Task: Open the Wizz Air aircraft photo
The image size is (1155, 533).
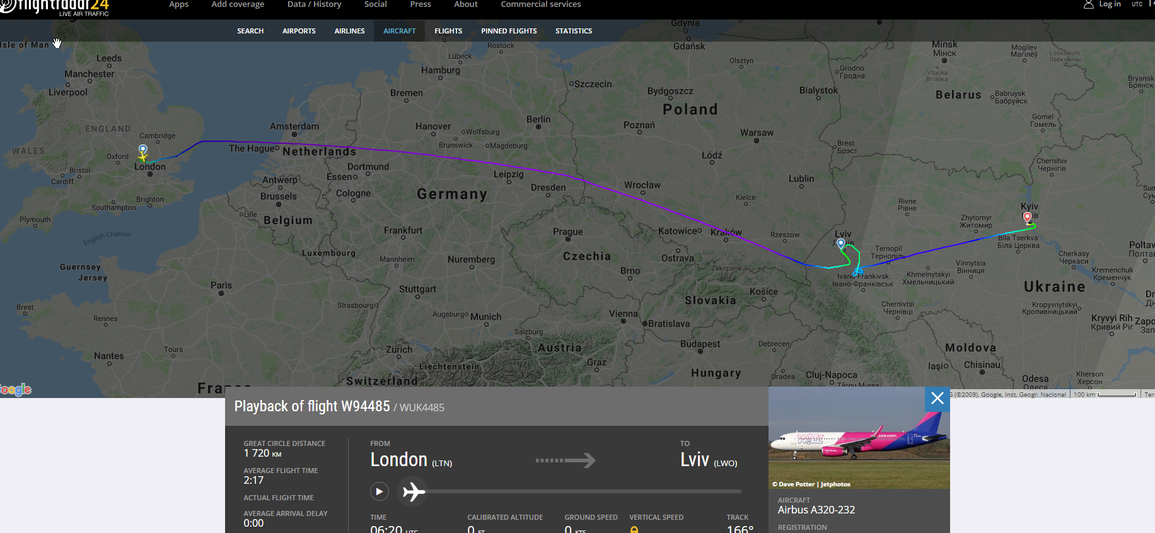Action: click(x=859, y=438)
